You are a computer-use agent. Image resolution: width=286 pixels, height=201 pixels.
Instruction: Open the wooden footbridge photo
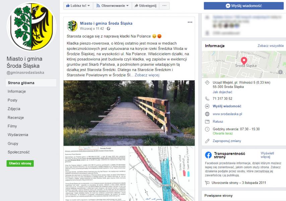pyautogui.click(x=129, y=113)
